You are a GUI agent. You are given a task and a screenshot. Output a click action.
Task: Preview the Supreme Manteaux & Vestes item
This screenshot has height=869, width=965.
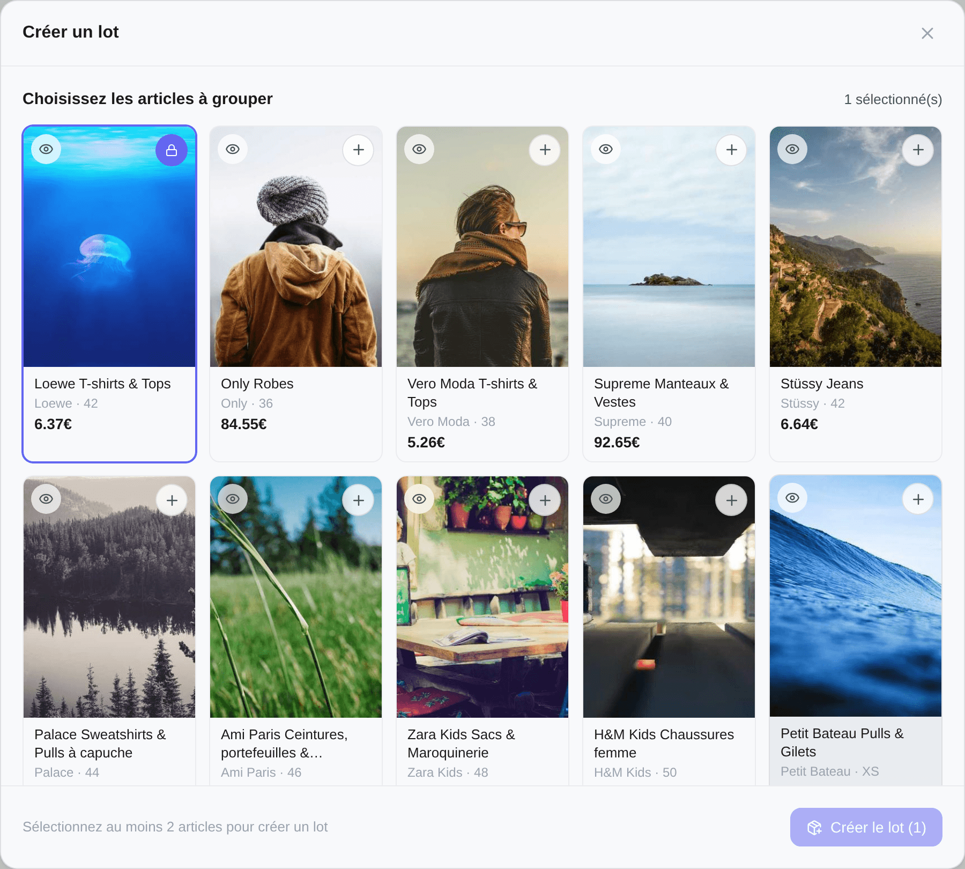point(606,149)
